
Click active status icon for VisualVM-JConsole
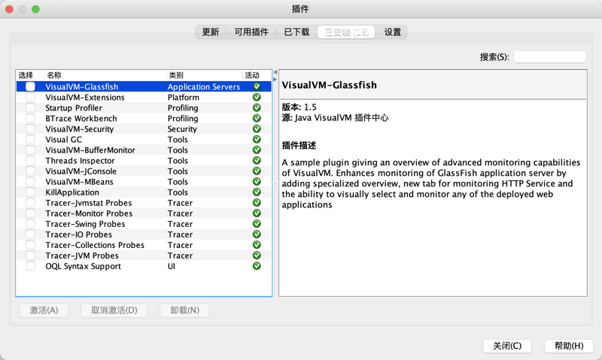pos(257,171)
